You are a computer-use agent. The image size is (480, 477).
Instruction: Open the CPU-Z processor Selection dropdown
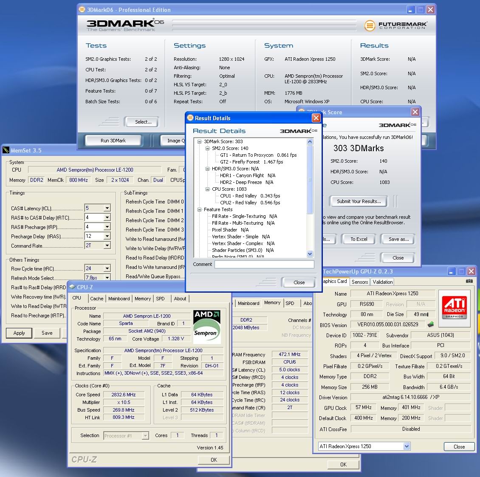(x=145, y=435)
